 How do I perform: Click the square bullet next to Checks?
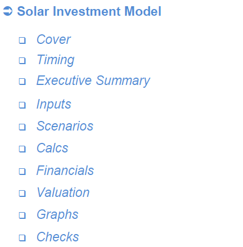click(22, 237)
